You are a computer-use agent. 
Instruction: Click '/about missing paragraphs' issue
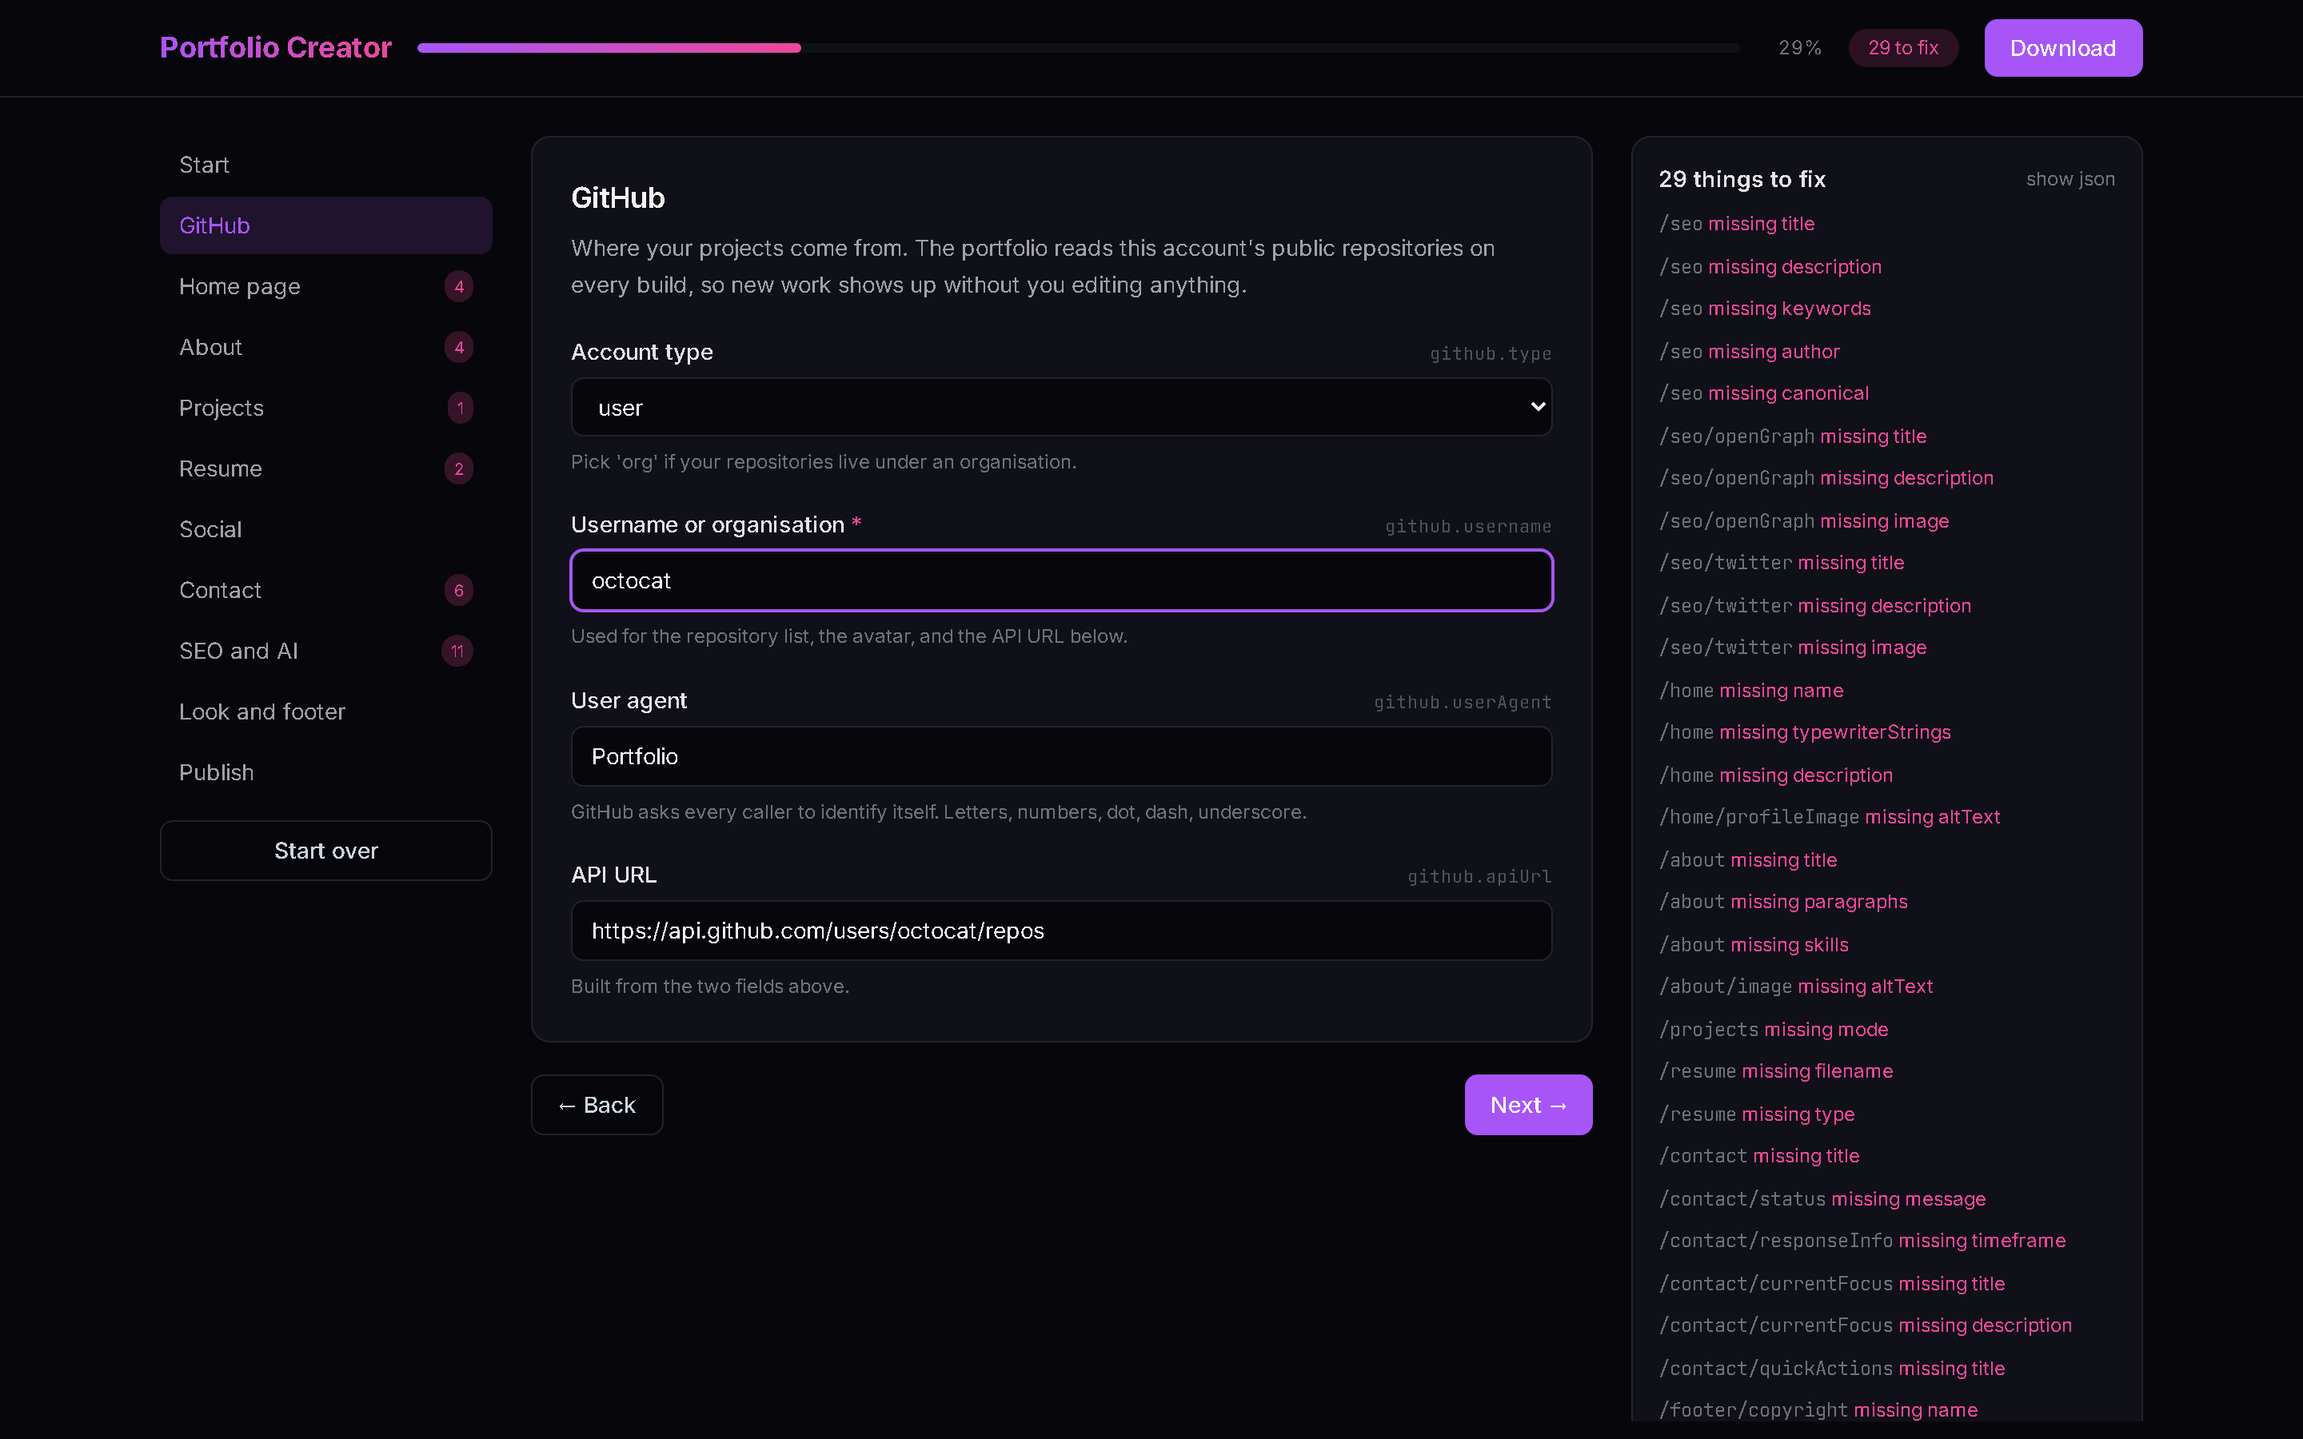1783,901
